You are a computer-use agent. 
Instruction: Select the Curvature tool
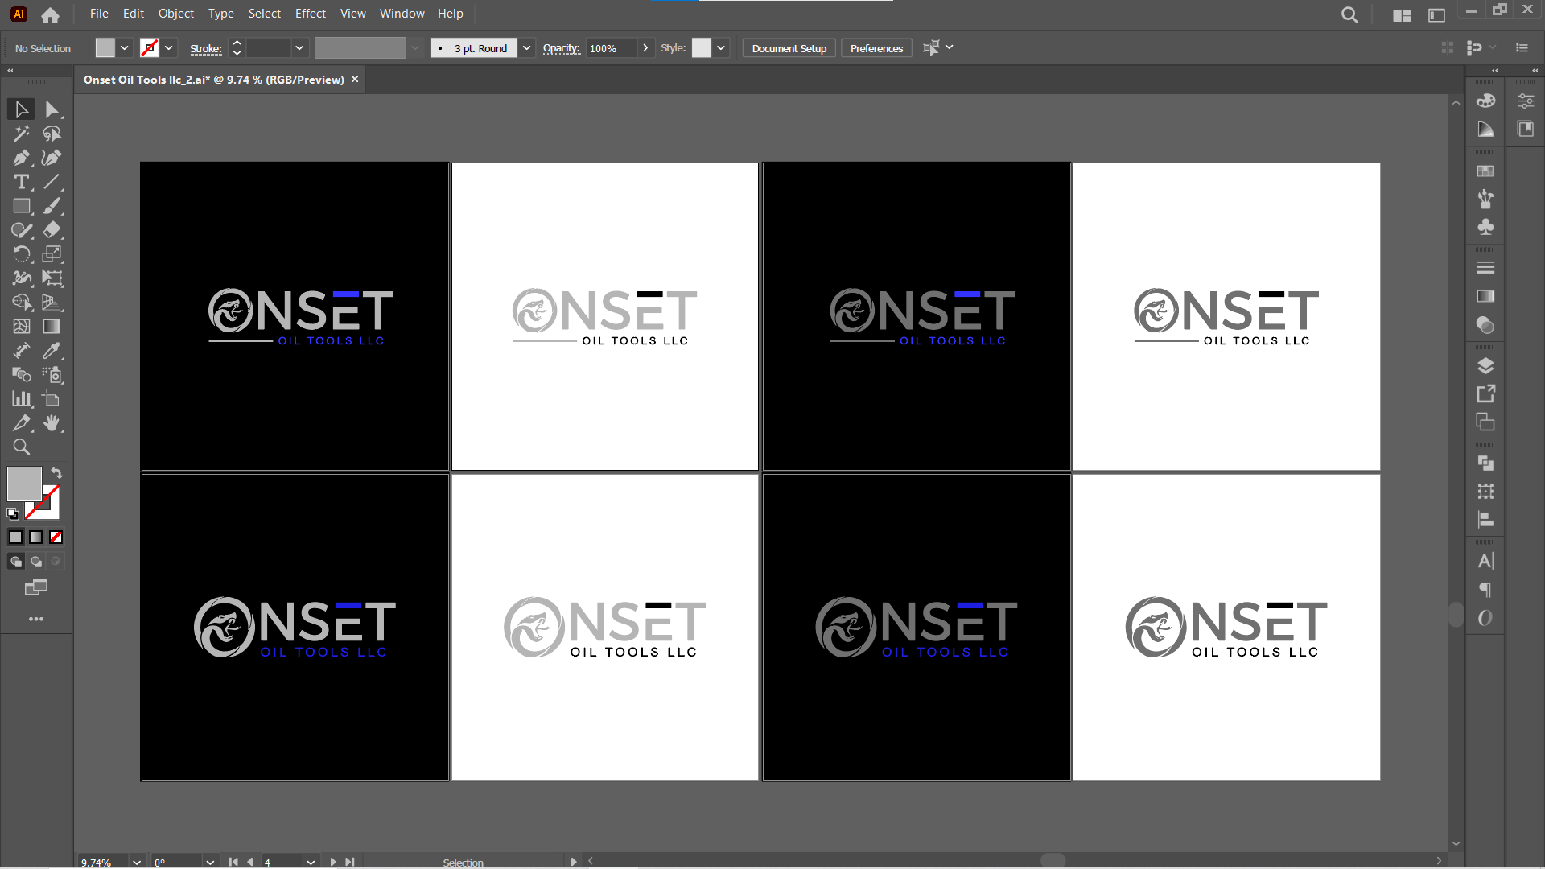click(52, 158)
